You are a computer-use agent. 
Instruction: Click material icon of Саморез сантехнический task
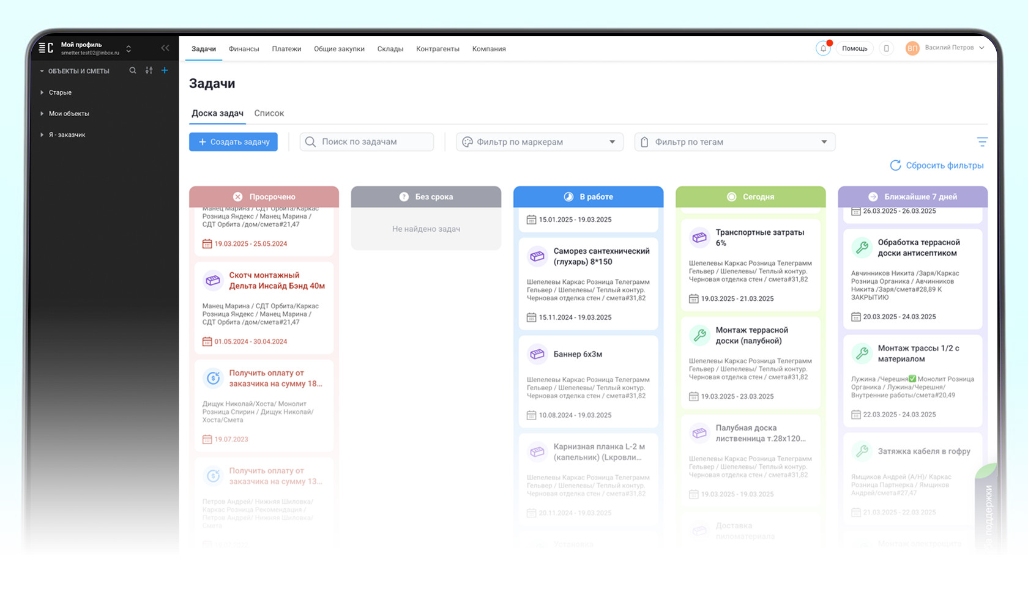pos(537,256)
